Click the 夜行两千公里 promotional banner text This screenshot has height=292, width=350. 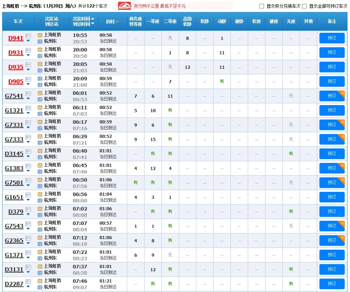160,6
